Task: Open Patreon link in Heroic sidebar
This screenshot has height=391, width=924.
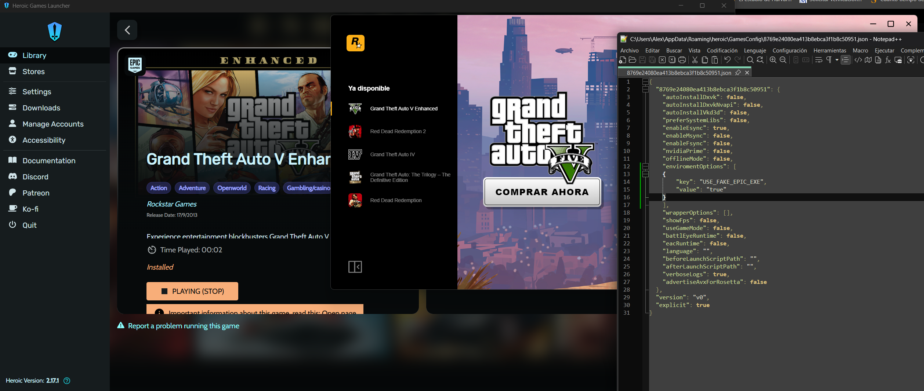Action: [x=55, y=193]
